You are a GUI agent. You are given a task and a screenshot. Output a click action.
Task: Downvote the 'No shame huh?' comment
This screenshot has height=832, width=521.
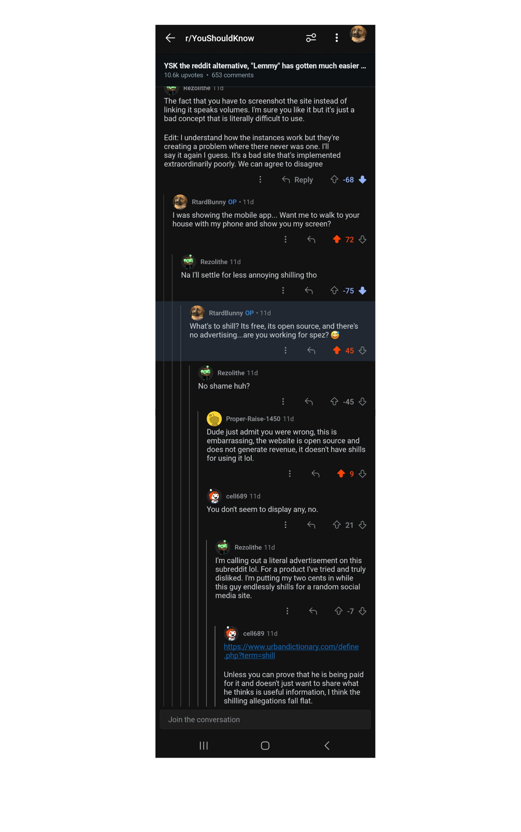pyautogui.click(x=362, y=402)
